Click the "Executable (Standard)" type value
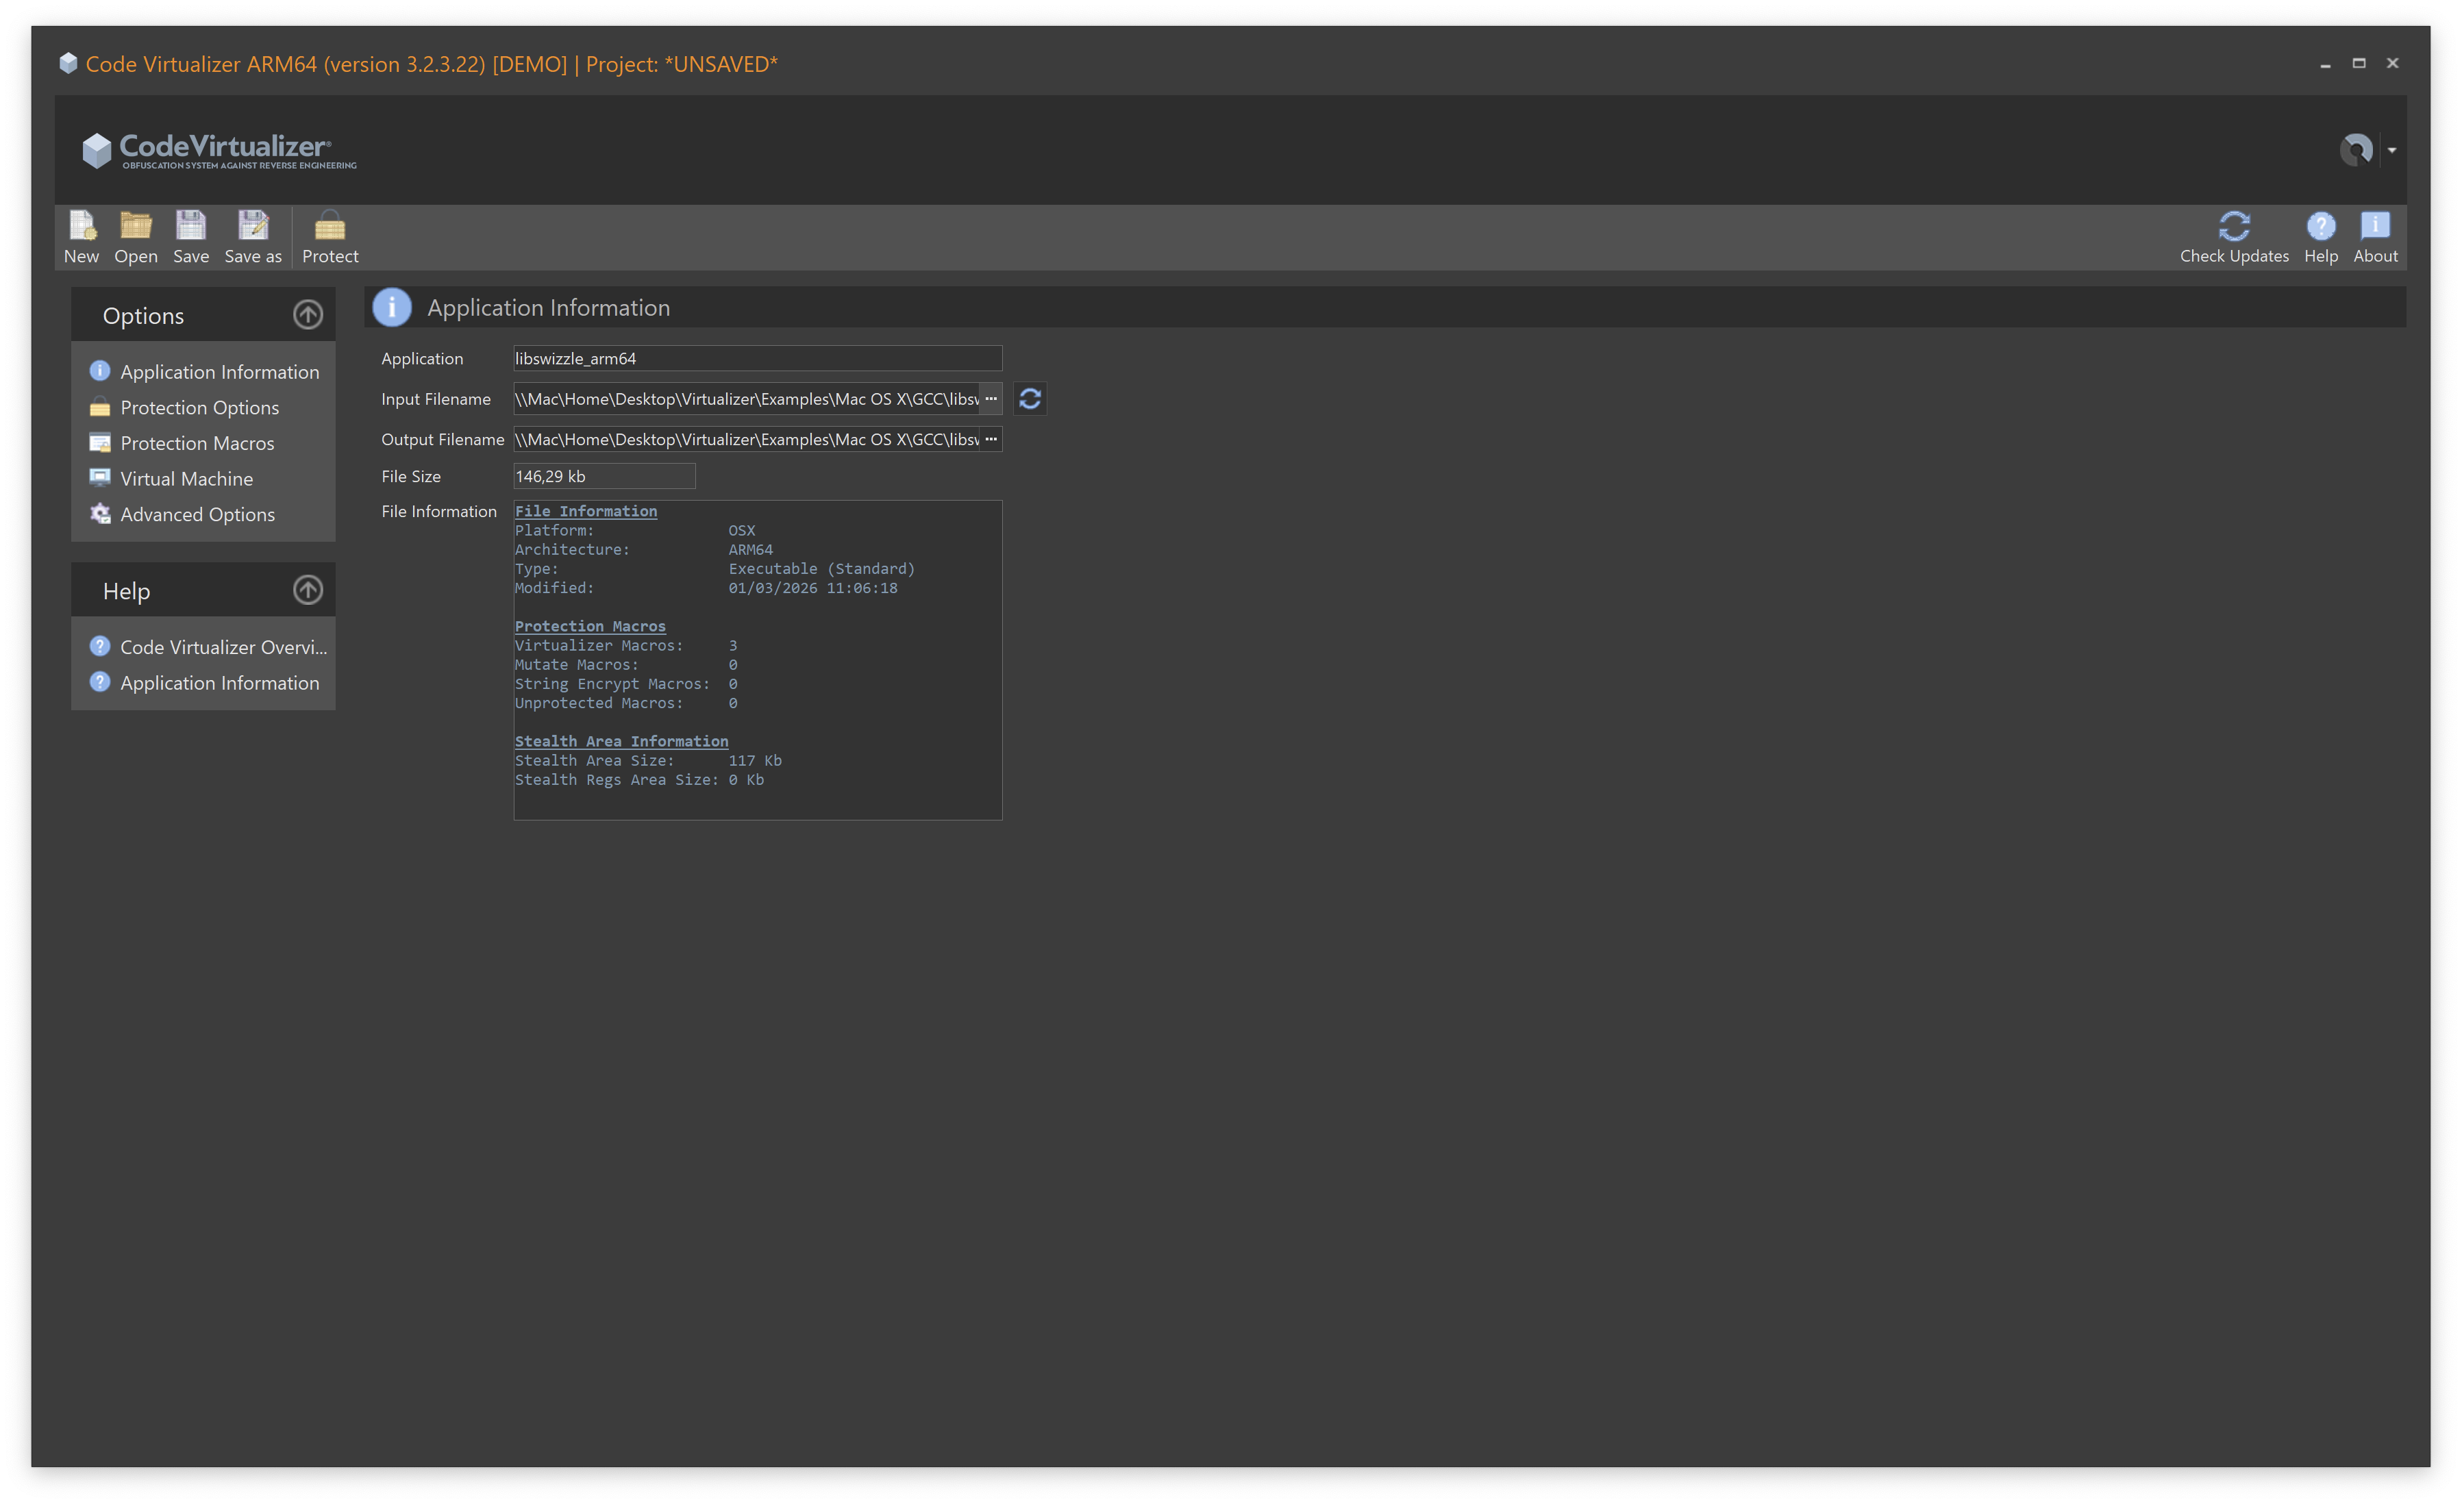 [821, 569]
